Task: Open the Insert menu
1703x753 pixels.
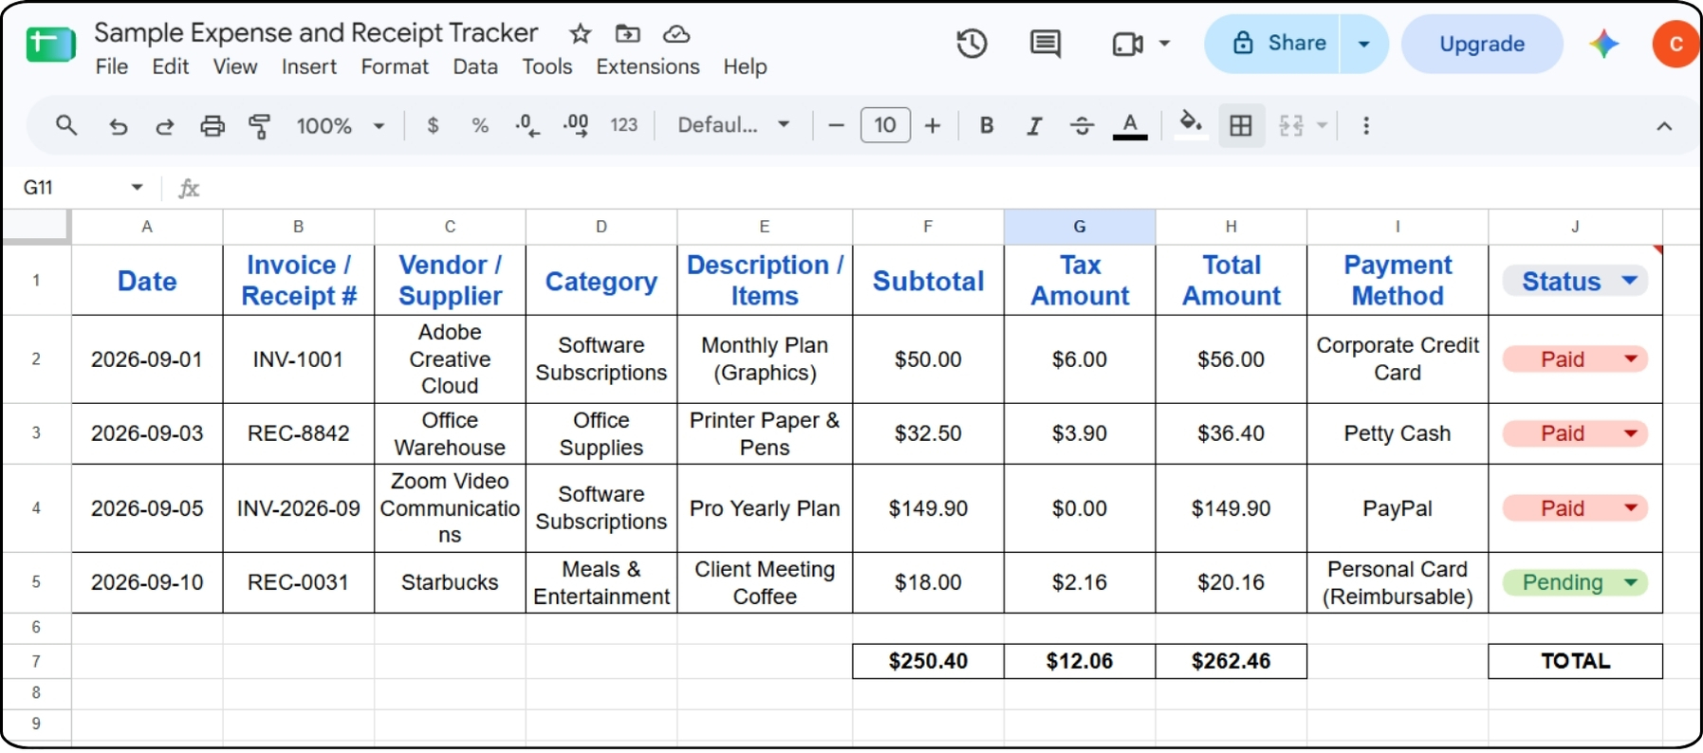Action: (309, 66)
